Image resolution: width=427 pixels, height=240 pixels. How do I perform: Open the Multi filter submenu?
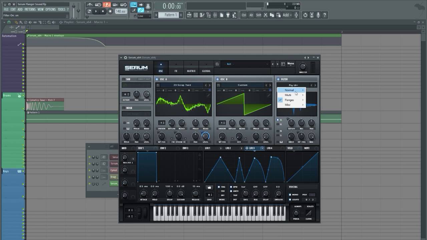pyautogui.click(x=292, y=95)
